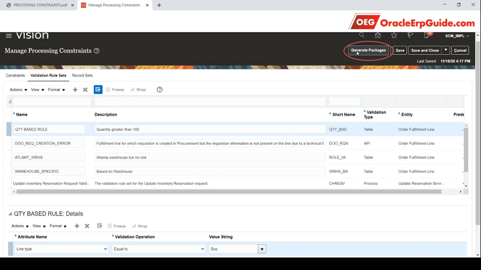Switch to the Record Sets tab
Image resolution: width=481 pixels, height=270 pixels.
coord(82,76)
